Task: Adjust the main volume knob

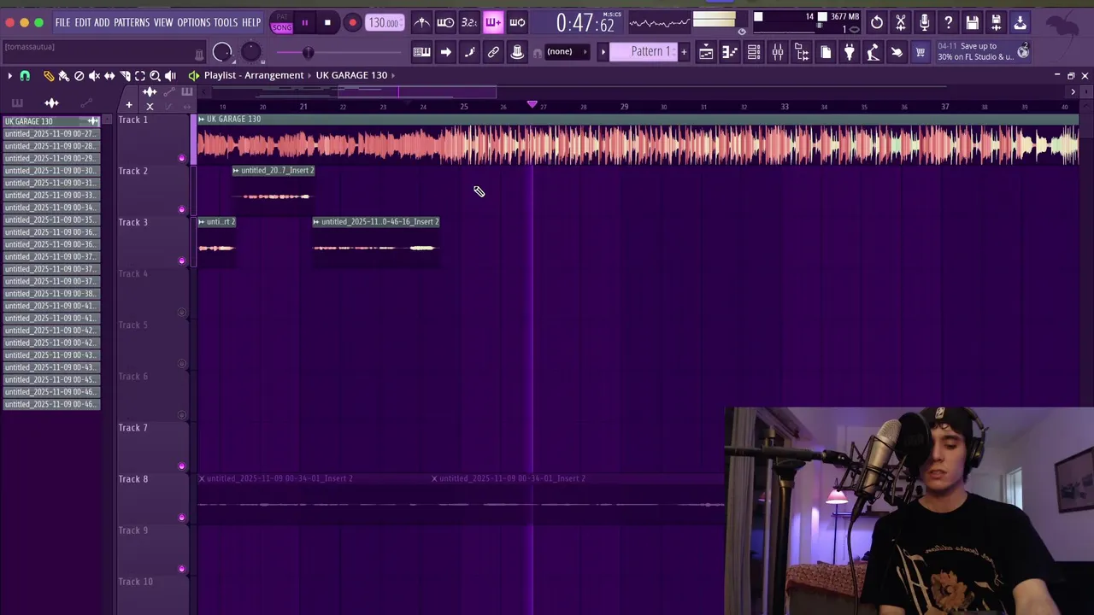Action: [222, 53]
